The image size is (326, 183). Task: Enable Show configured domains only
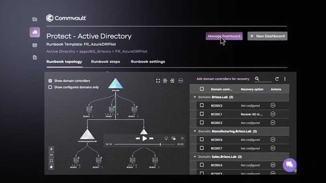[x=50, y=87]
